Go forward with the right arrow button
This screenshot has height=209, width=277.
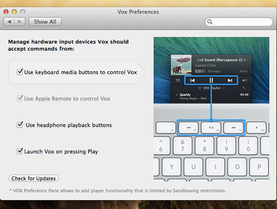coord(20,22)
